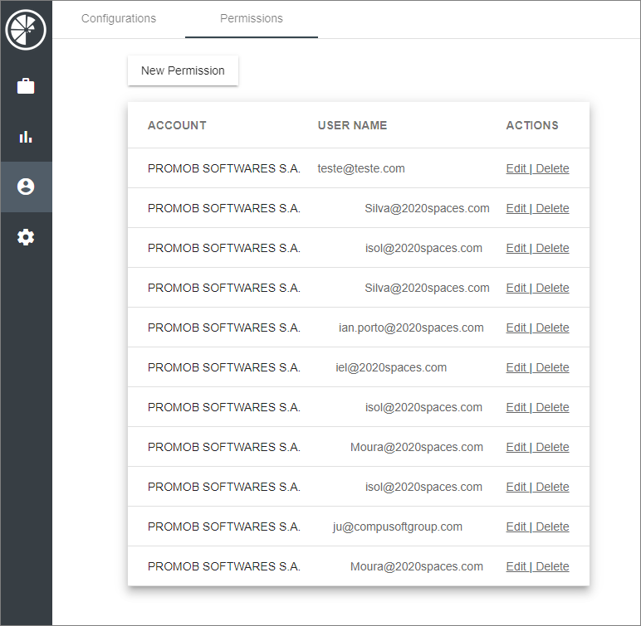This screenshot has width=641, height=626.
Task: Click account name in iel@2020spaces.com row
Action: click(224, 367)
